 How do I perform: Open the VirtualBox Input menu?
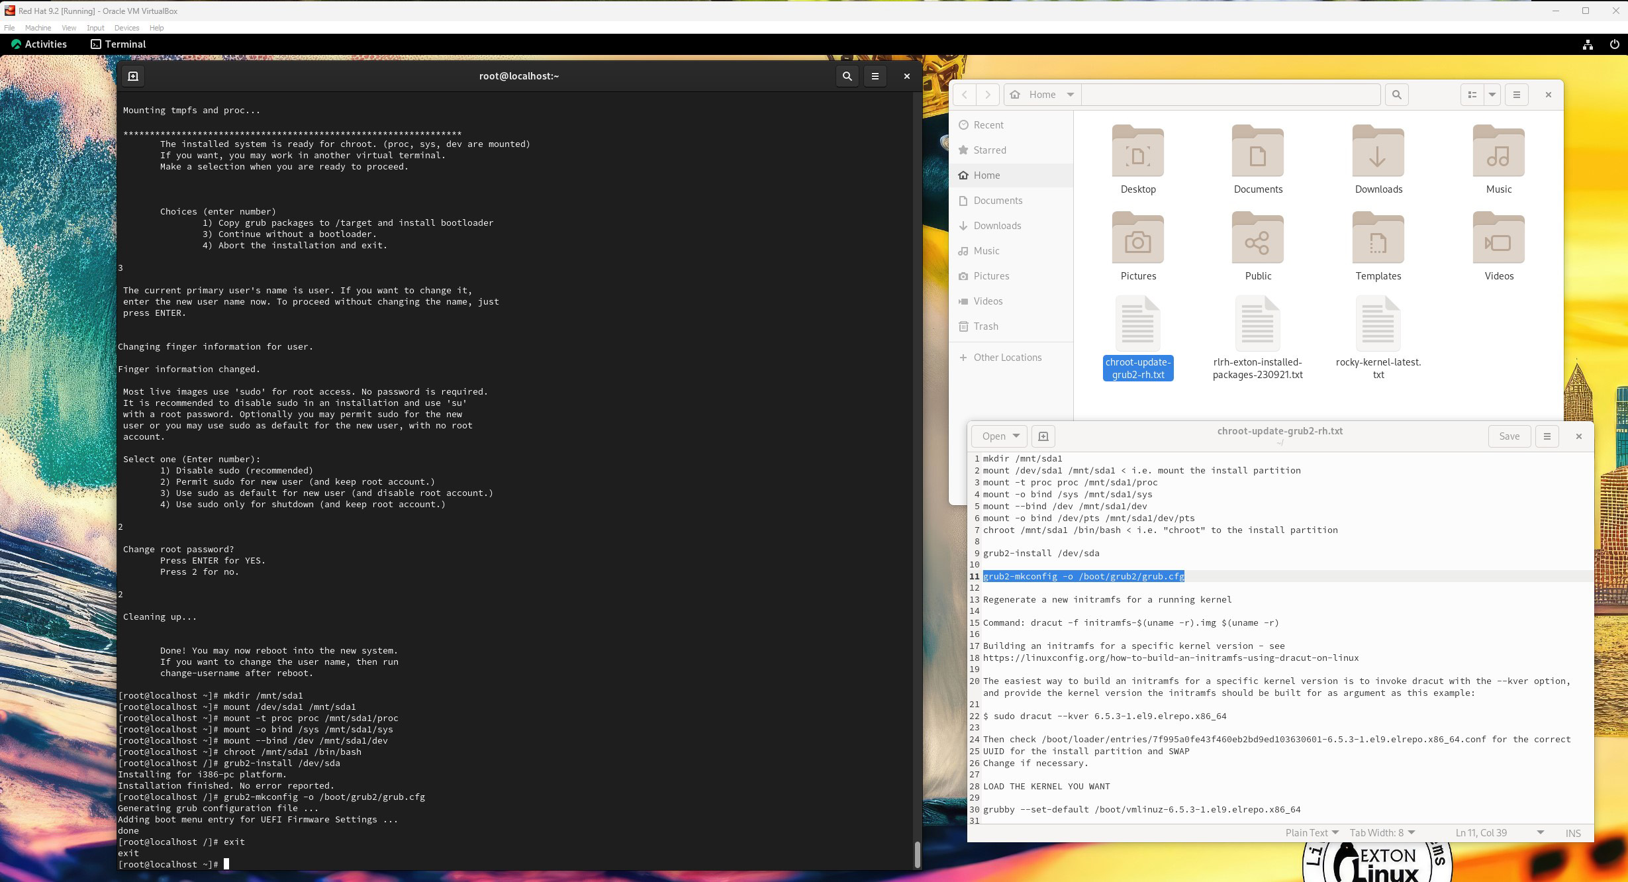95,28
